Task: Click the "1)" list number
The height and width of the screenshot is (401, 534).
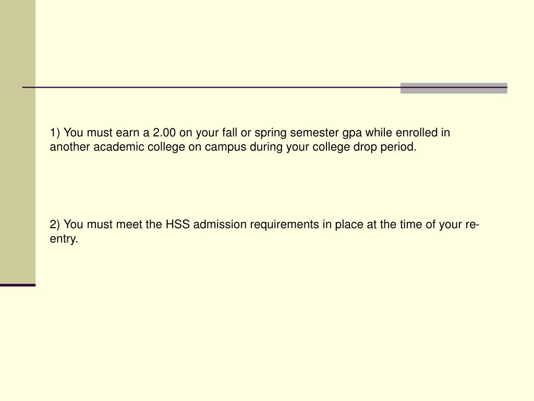Action: pyautogui.click(x=55, y=132)
